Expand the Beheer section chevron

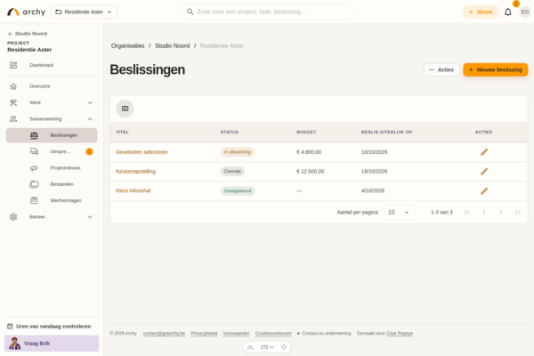coord(90,217)
